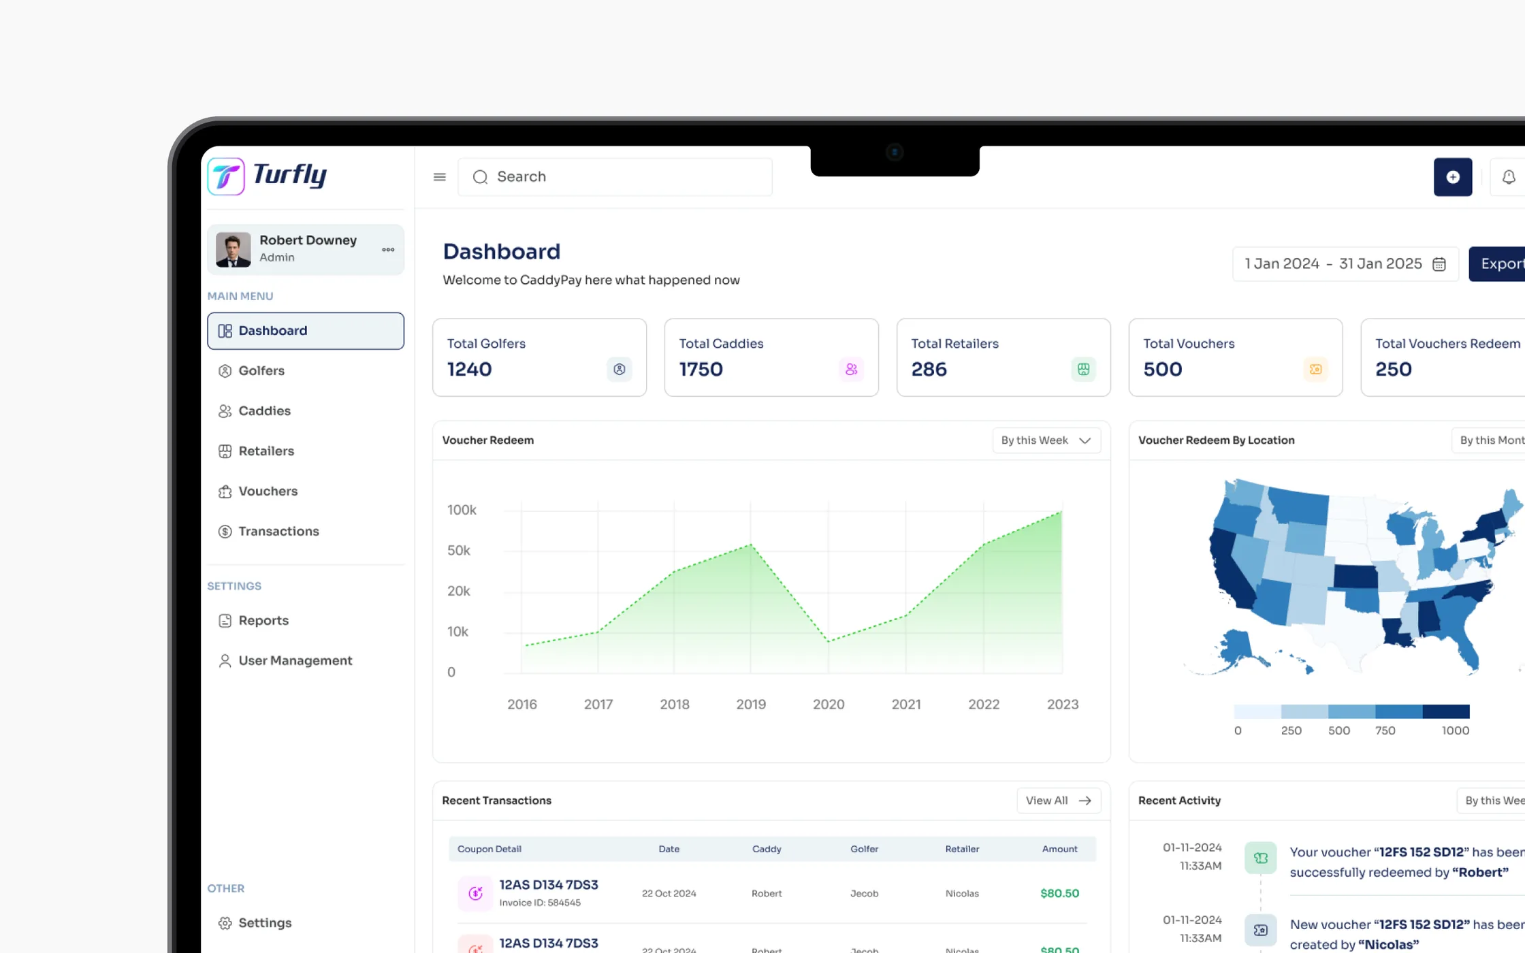Click the Transactions dollar icon
The height and width of the screenshot is (953, 1525).
coord(225,532)
